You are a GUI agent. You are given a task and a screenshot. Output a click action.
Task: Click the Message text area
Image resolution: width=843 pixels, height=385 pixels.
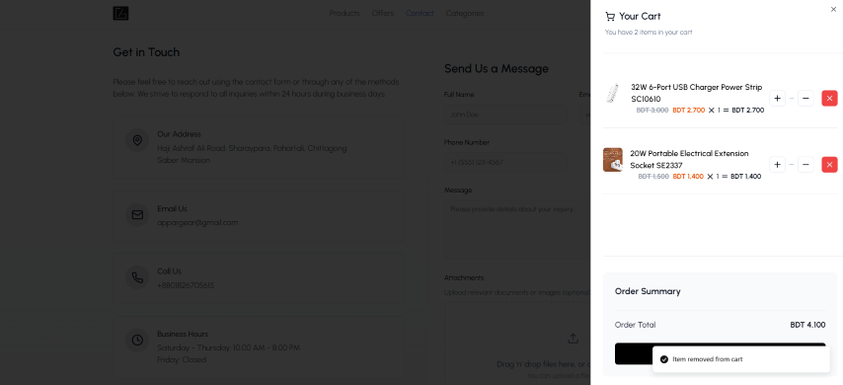[517, 228]
